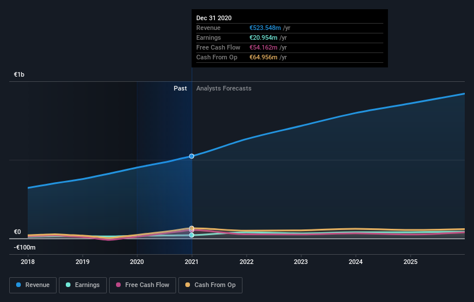Select the orange Cash From Op data point at 2021
The image size is (474, 302).
(192, 228)
